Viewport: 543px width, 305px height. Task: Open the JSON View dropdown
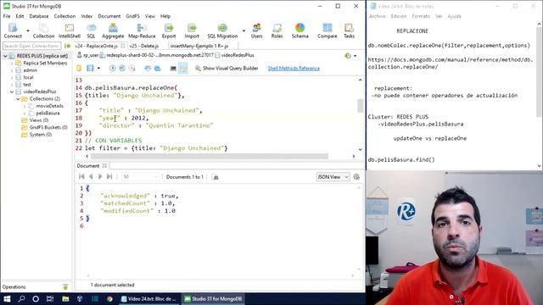click(x=333, y=177)
